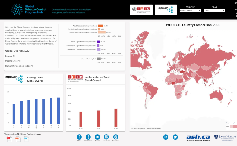Click the Youth Cigarette Smoking Prevalence purple bar
The image size is (237, 146).
[x=99, y=42]
